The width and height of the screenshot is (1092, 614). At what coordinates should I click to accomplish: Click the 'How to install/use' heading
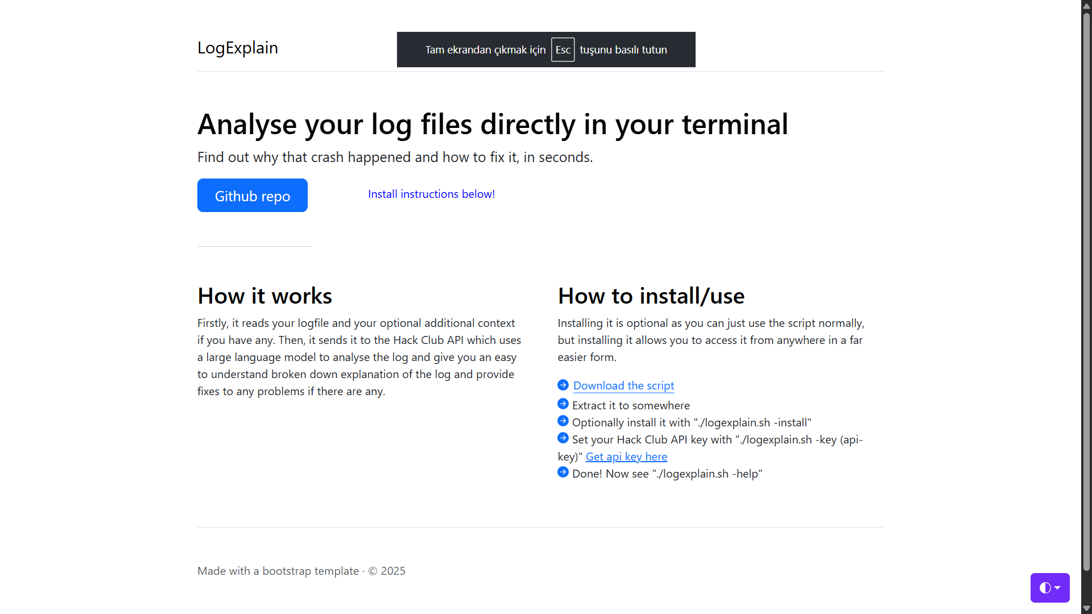pyautogui.click(x=651, y=296)
